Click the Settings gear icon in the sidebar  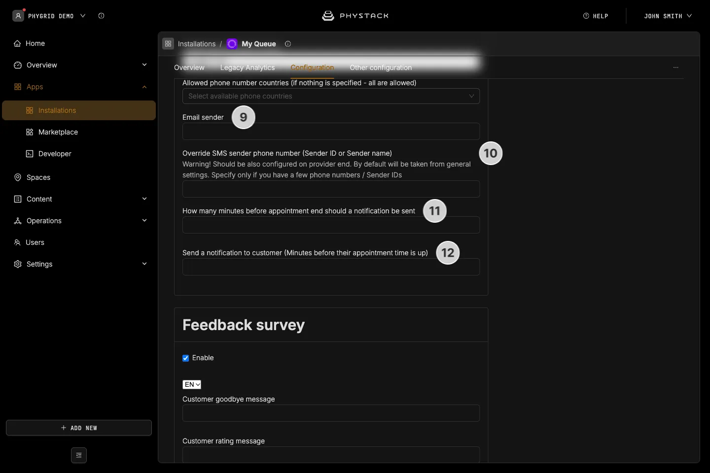[18, 264]
